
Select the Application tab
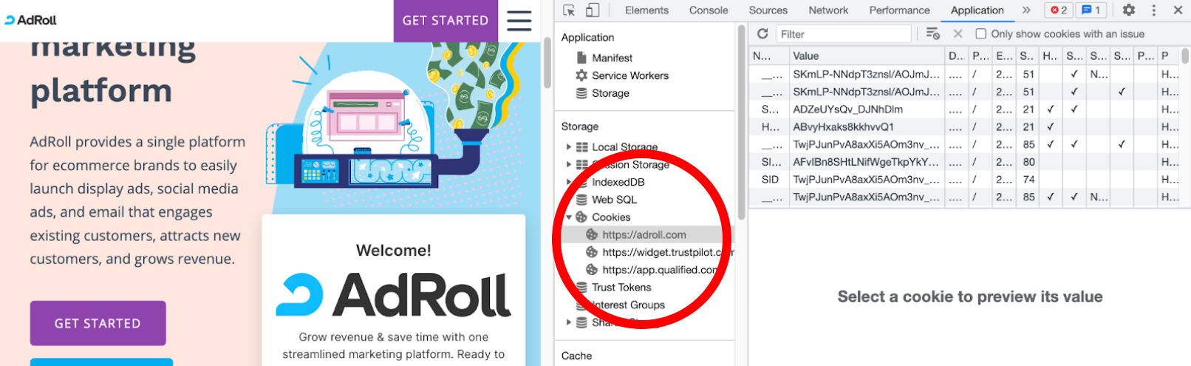click(x=977, y=10)
